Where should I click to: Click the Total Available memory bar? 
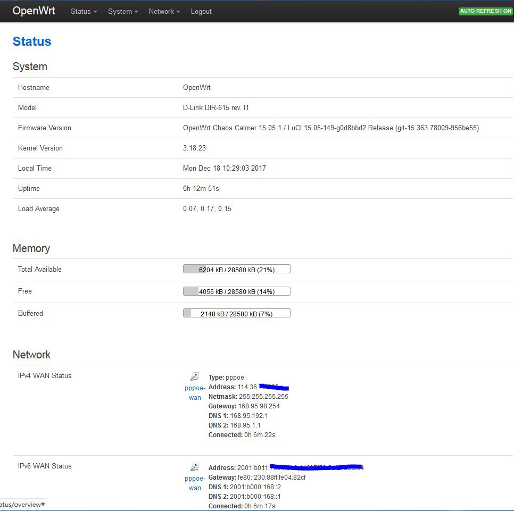click(x=236, y=269)
